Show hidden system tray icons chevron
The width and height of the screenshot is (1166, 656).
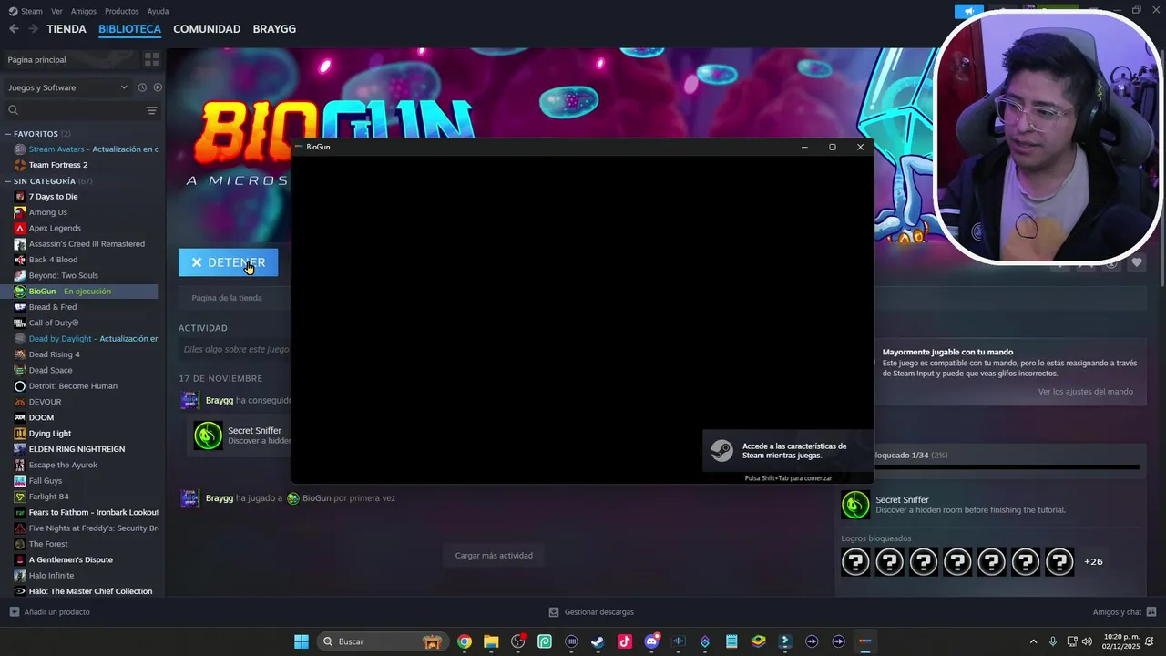pos(1033,641)
